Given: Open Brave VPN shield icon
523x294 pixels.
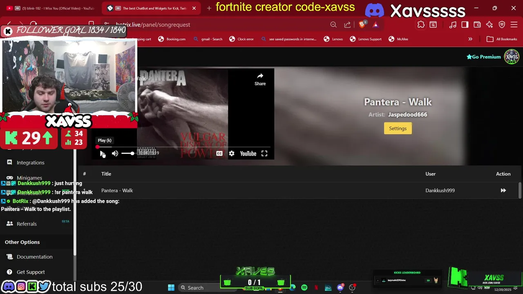Looking at the screenshot, I should [x=502, y=25].
